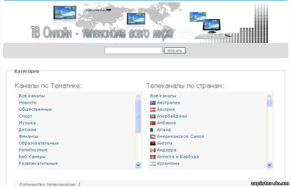The width and height of the screenshot is (291, 187).
Task: Click the Azerbaijan flag icon
Action: pyautogui.click(x=153, y=116)
